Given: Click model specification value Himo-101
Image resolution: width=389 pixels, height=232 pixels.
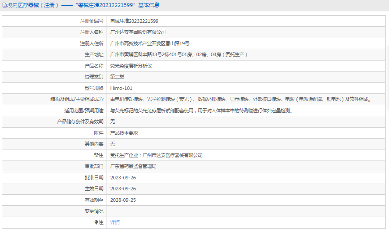Looking at the screenshot, I should tap(121, 88).
